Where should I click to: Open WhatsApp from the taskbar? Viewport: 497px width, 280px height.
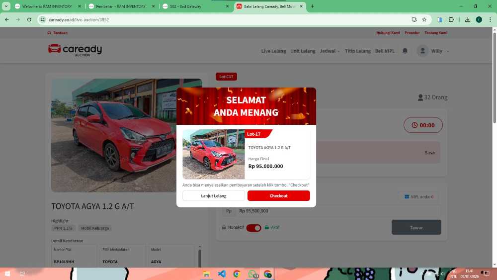252,274
